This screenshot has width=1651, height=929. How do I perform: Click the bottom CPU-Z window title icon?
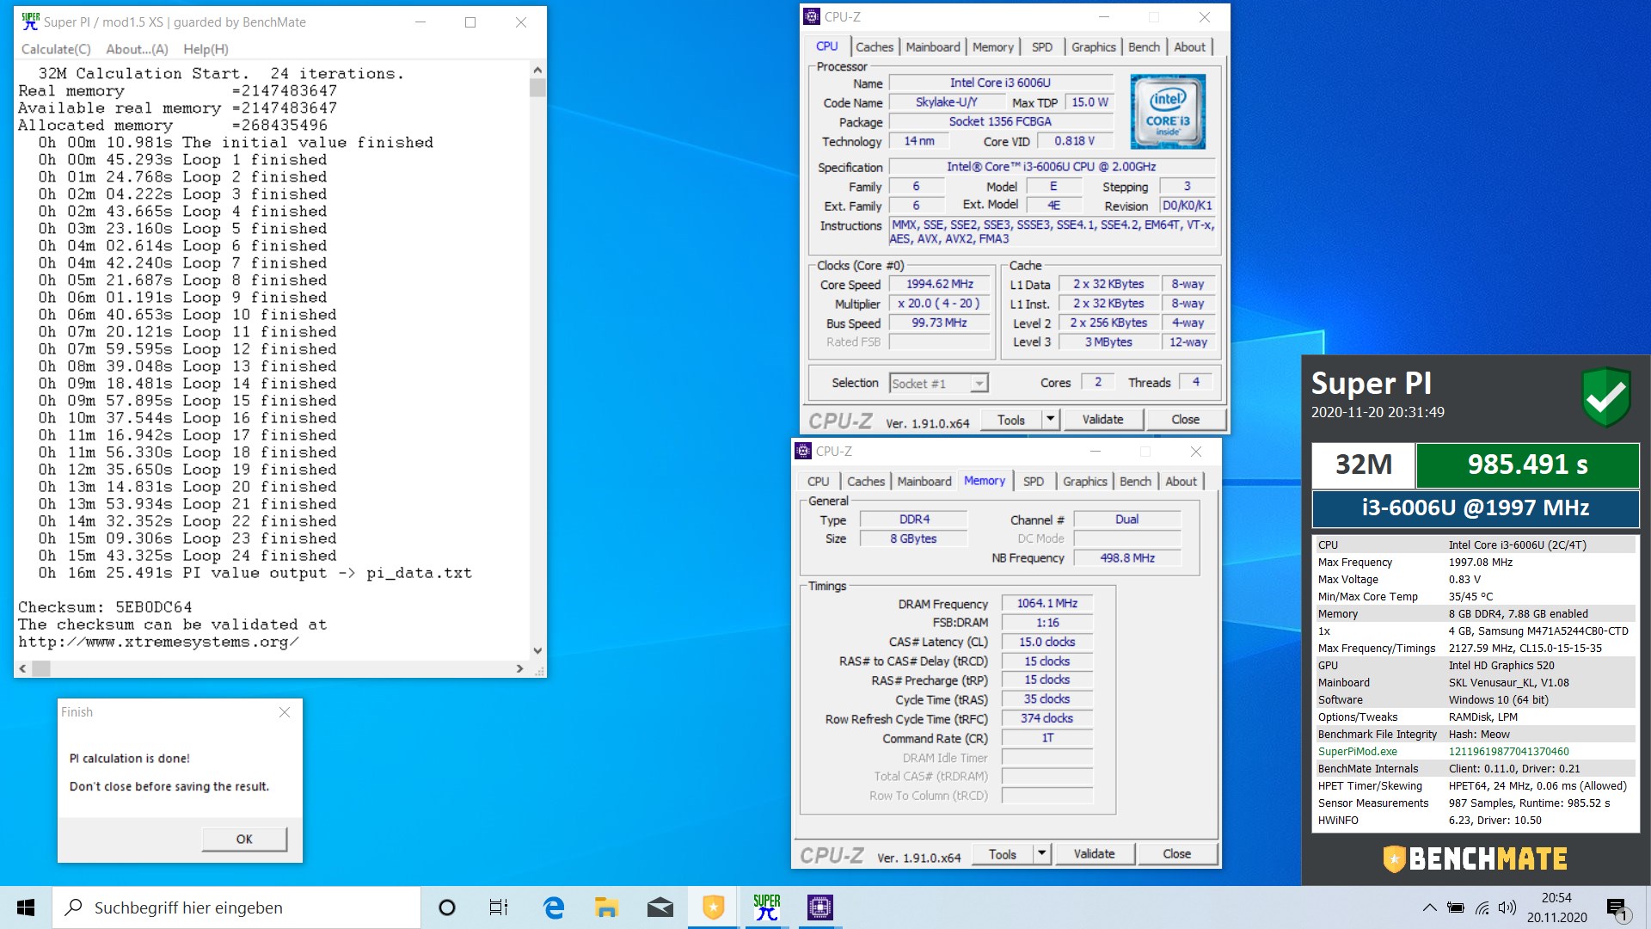tap(803, 451)
